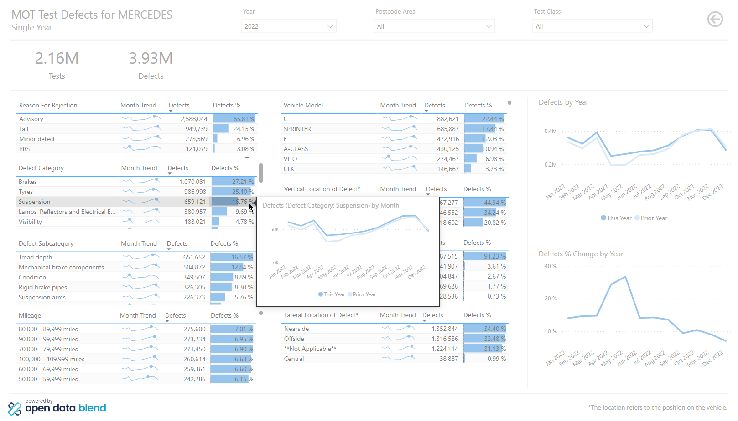738x421 pixels.
Task: Sort Reason For Rejection table by Defects %
Action: pyautogui.click(x=226, y=105)
